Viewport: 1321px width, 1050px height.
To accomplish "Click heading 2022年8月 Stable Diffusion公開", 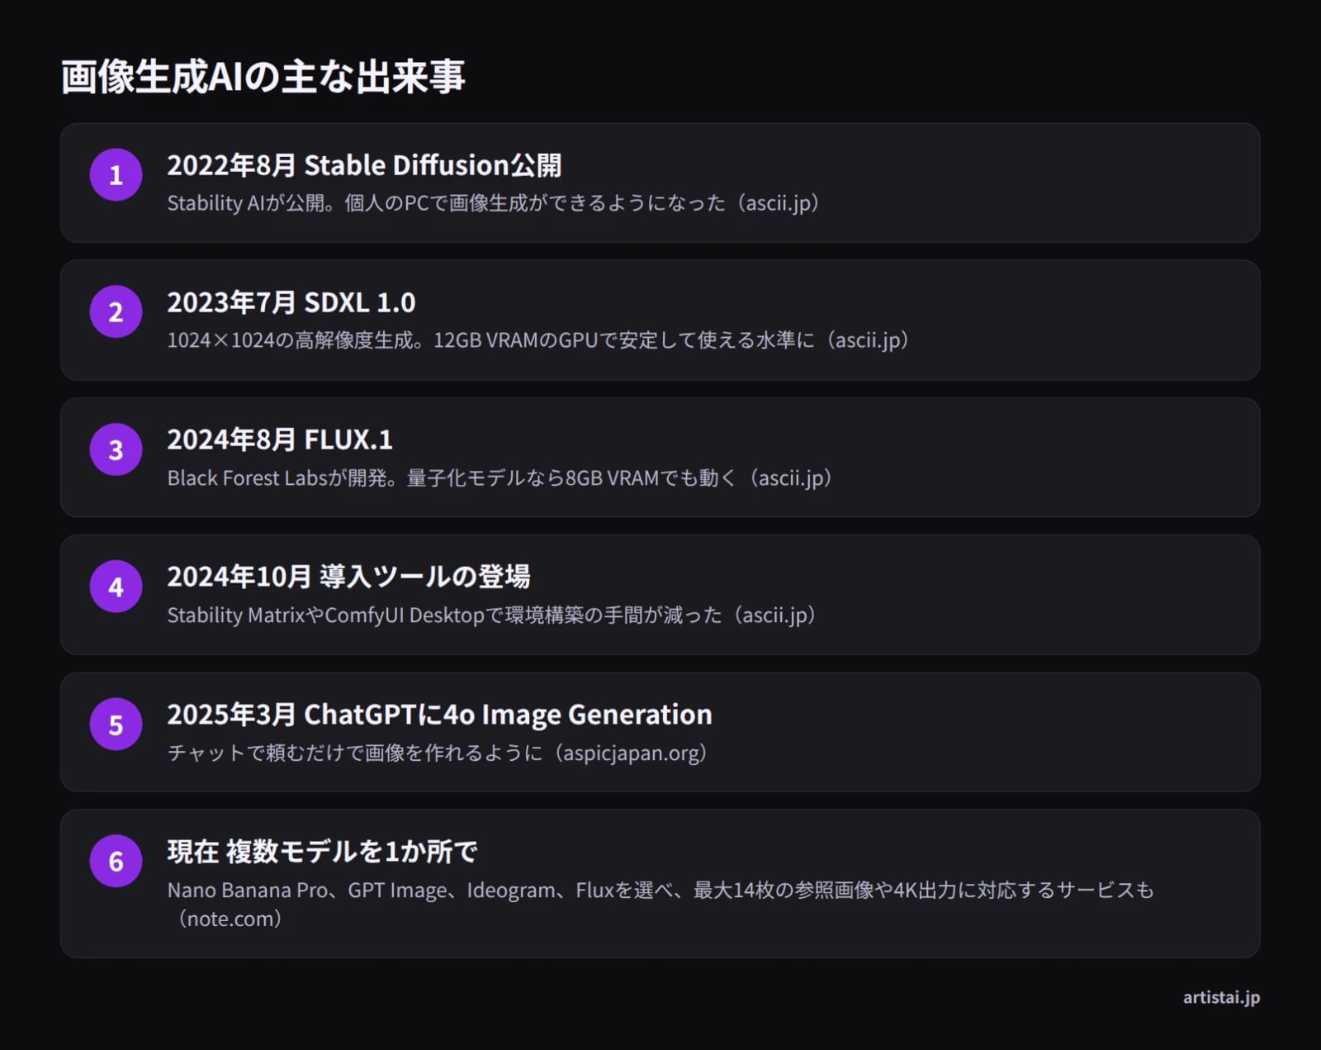I will (364, 165).
